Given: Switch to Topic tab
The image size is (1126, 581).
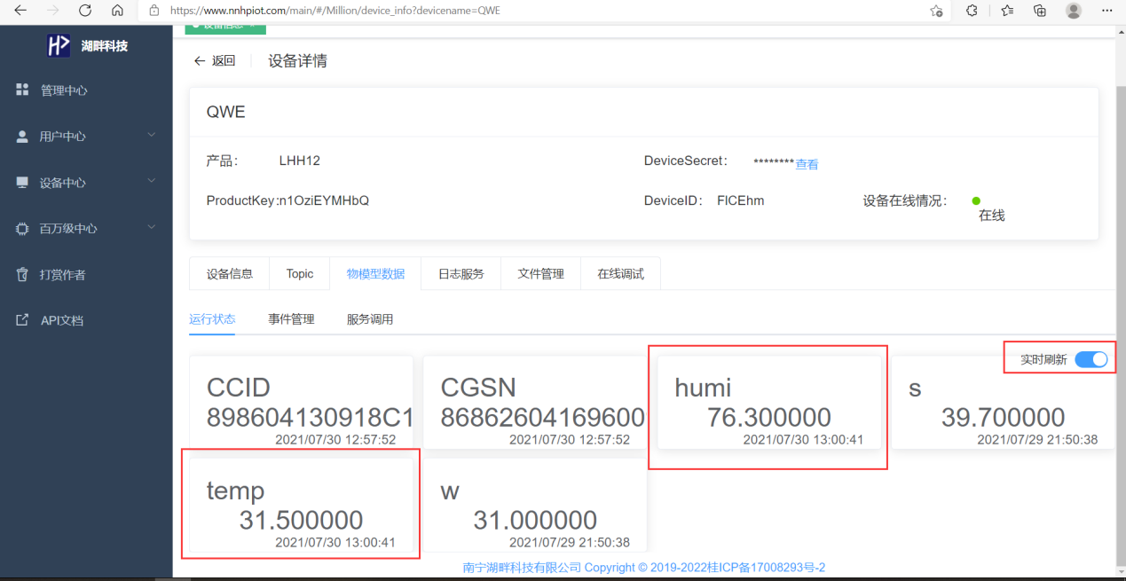Looking at the screenshot, I should coord(300,274).
